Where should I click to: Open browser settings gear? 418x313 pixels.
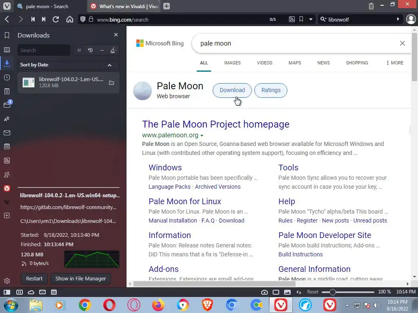click(7, 281)
